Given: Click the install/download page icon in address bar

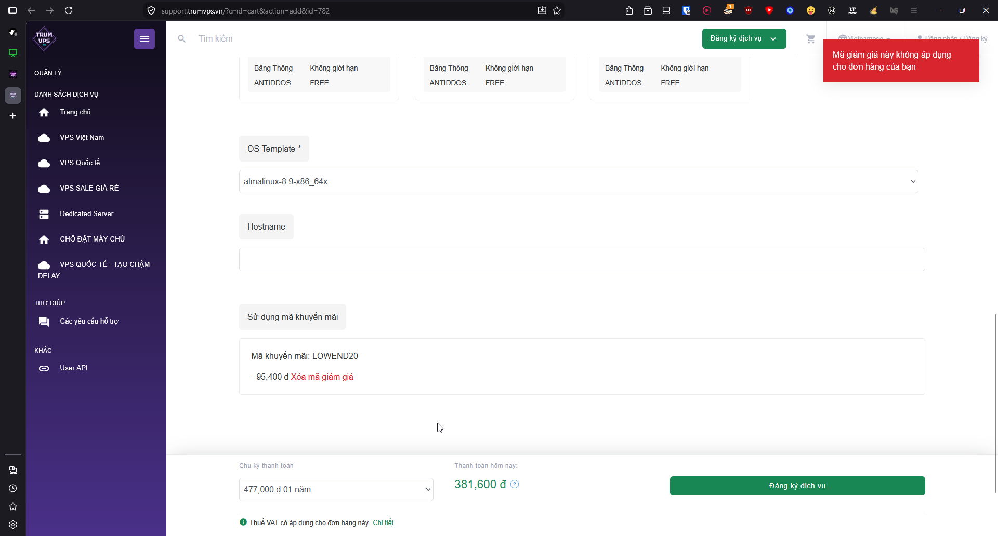Looking at the screenshot, I should (x=542, y=10).
